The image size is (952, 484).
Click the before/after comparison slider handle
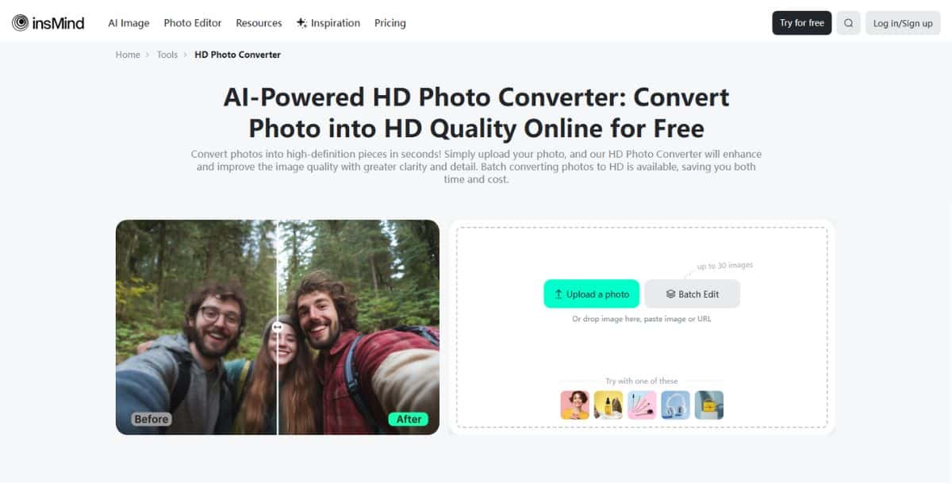coord(278,327)
